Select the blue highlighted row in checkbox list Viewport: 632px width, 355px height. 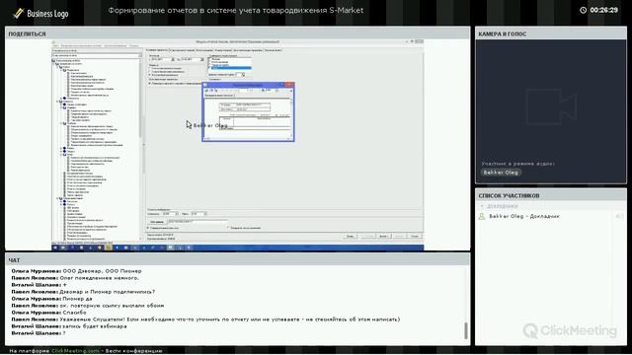[x=231, y=68]
